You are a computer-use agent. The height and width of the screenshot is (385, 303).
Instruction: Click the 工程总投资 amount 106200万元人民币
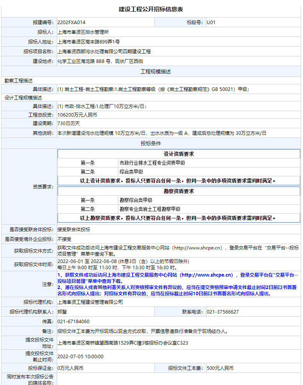pos(77,115)
